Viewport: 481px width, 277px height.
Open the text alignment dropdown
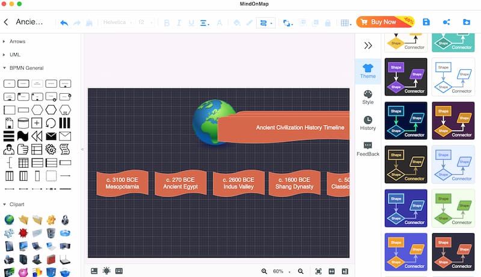[x=204, y=23]
